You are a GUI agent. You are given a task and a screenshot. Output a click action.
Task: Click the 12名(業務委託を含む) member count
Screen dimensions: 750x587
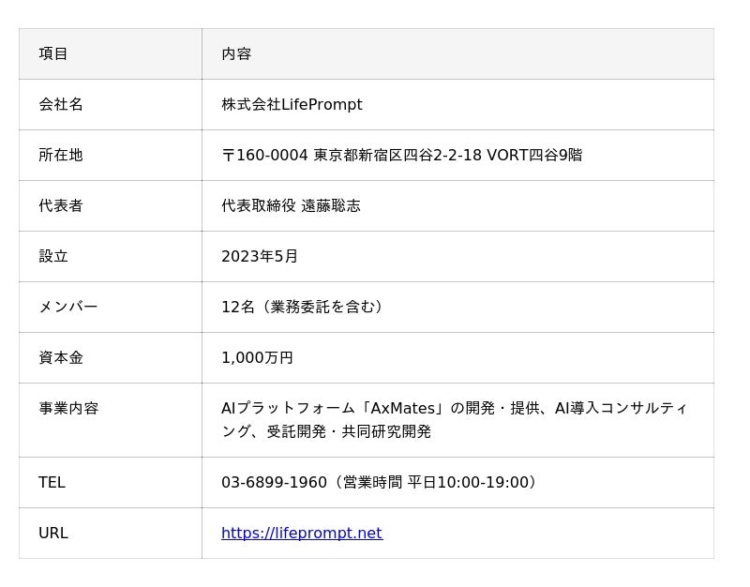click(303, 307)
